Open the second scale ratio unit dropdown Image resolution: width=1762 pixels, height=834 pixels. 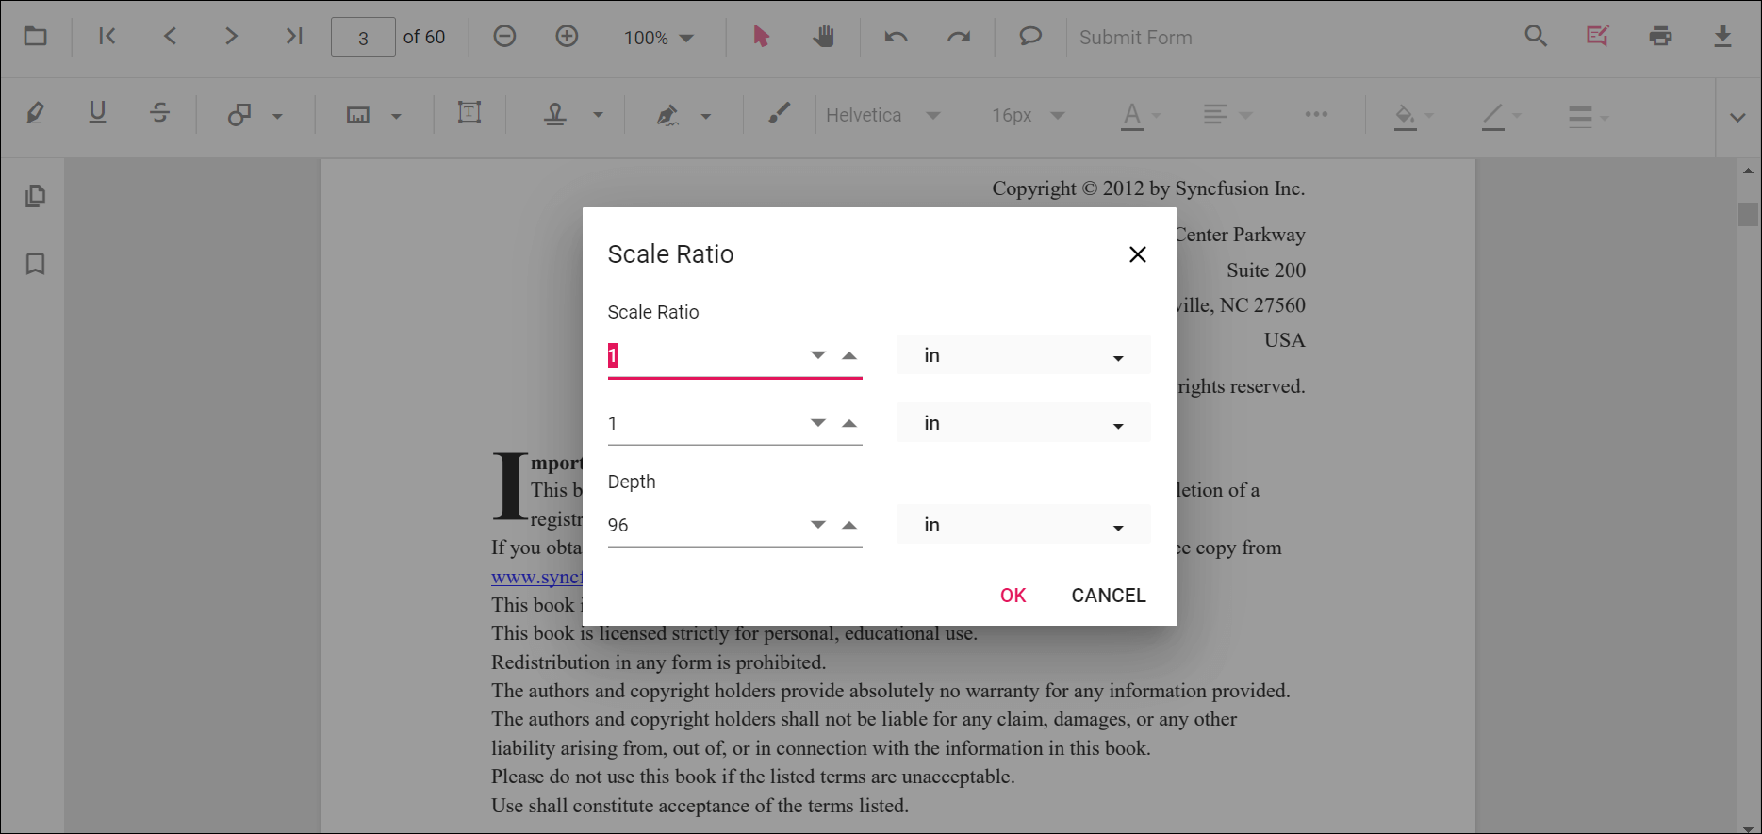1023,423
